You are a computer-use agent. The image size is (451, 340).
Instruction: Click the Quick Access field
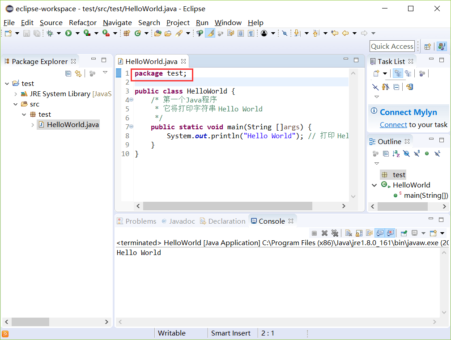pos(392,46)
